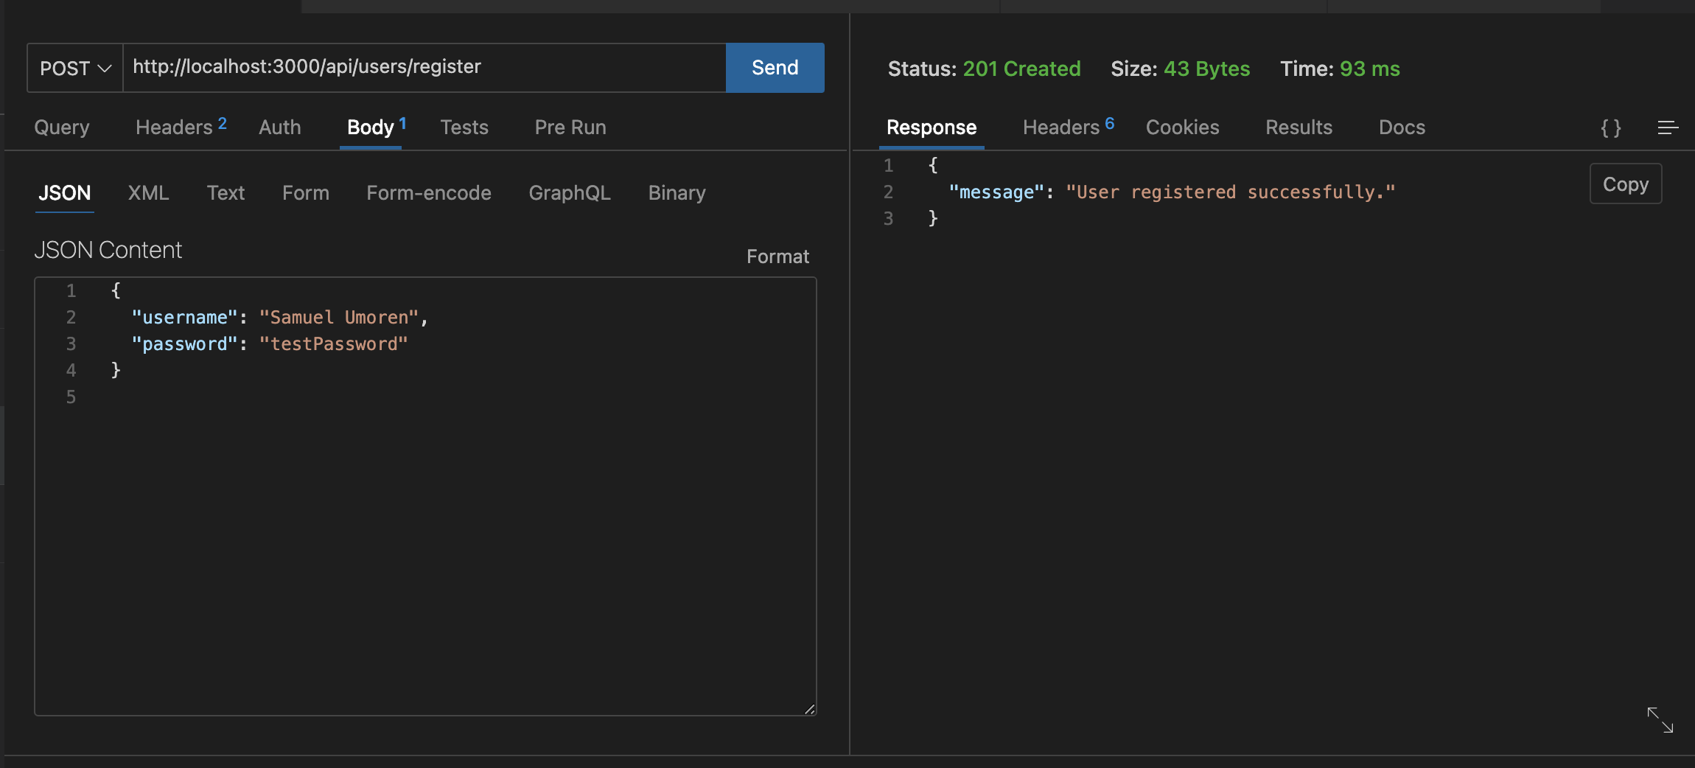
Task: Open the Auth tab
Action: click(x=280, y=128)
